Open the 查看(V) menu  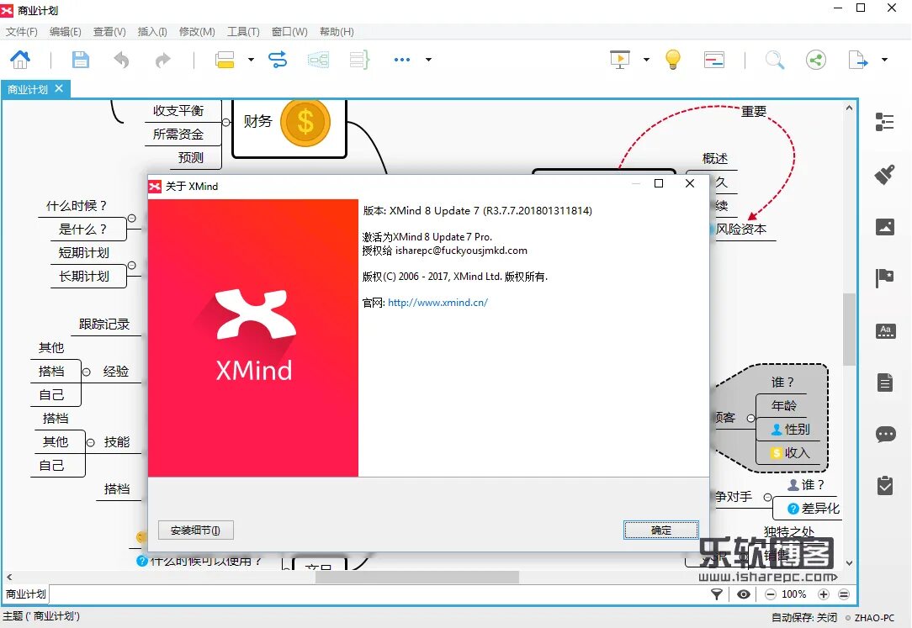109,31
